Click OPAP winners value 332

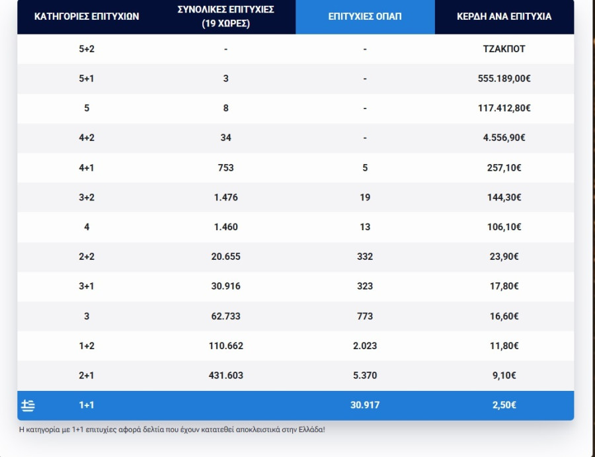point(365,257)
